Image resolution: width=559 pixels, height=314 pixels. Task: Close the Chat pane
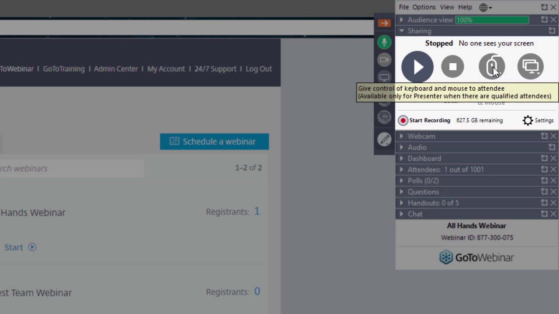pyautogui.click(x=553, y=214)
